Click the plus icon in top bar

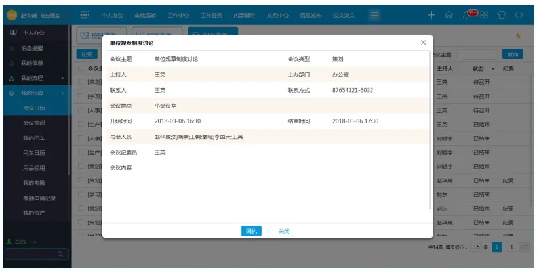[431, 15]
